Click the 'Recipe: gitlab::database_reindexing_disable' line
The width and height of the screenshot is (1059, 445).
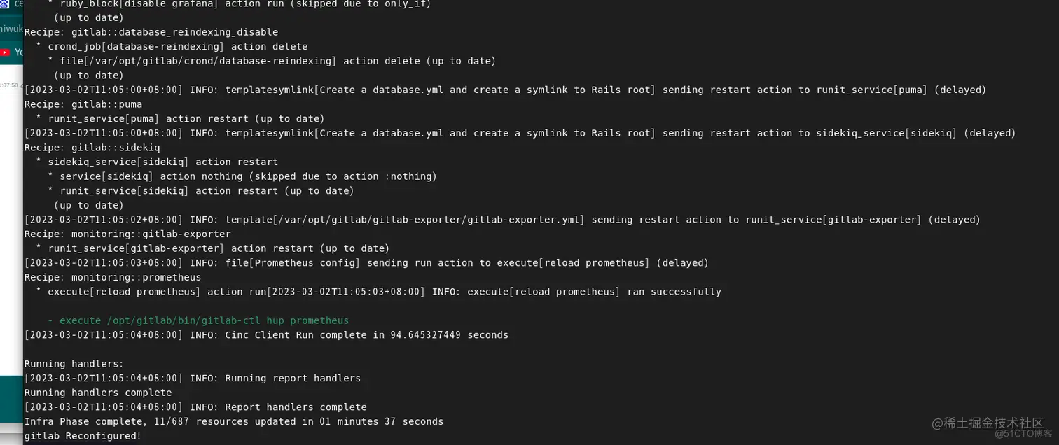pos(151,32)
